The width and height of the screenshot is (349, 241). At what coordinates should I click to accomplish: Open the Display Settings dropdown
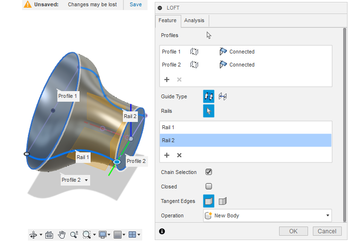(x=104, y=235)
